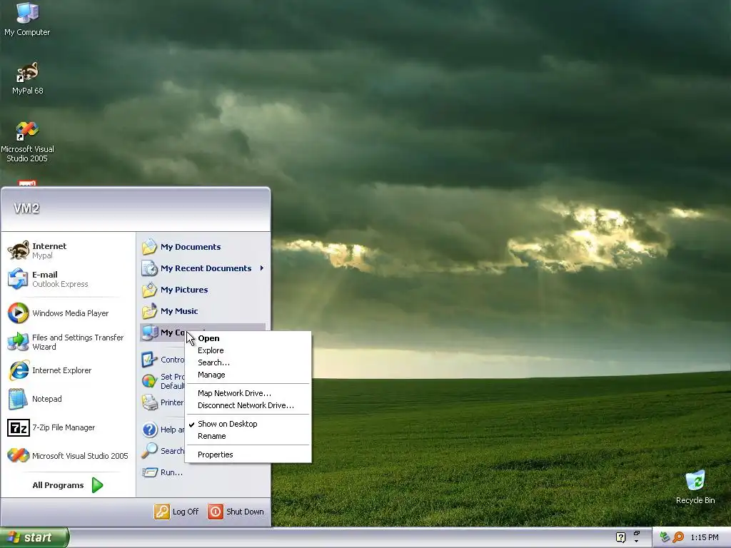The image size is (731, 548).
Task: Open Microsoft Visual Studio 2005 desktop shortcut
Action: point(28,142)
